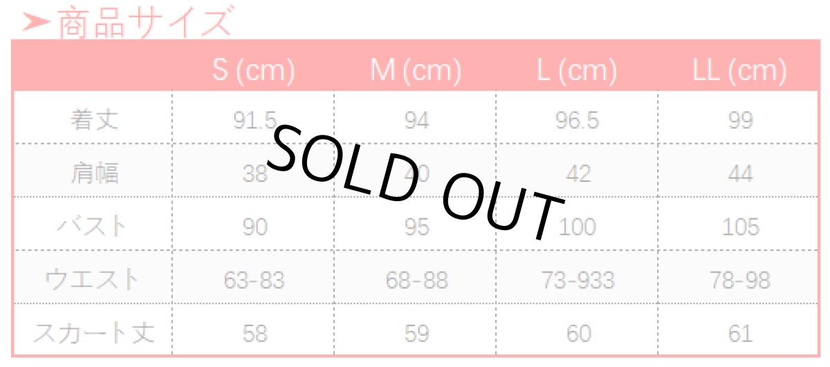Click the 63-83 waist value cell
This screenshot has height=367, width=830.
(253, 280)
